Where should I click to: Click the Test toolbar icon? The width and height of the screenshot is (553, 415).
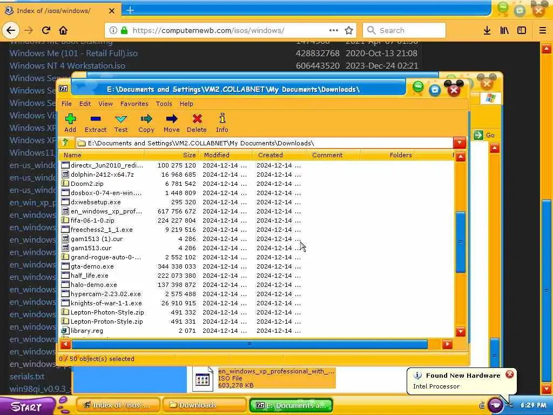[x=121, y=123]
